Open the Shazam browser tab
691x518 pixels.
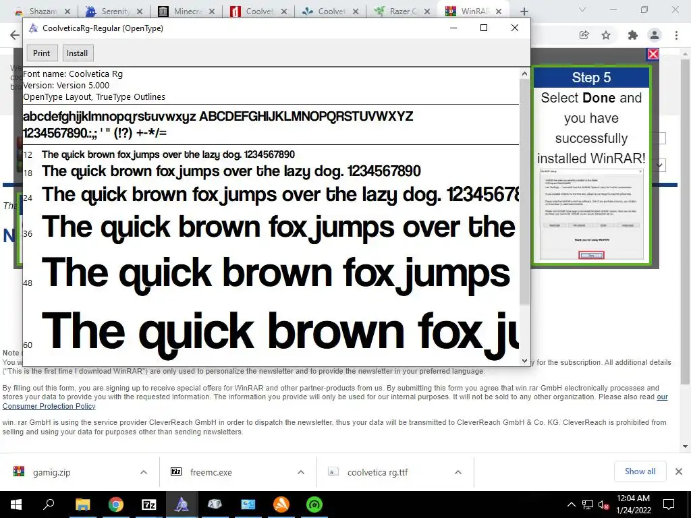(43, 11)
